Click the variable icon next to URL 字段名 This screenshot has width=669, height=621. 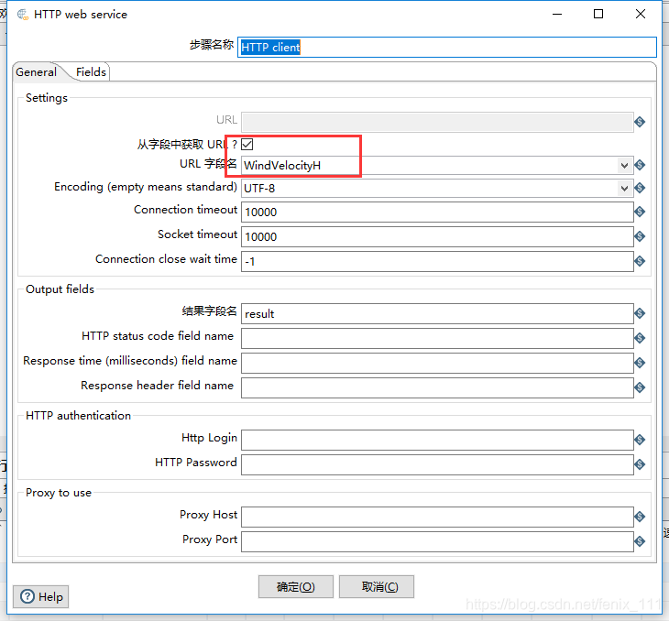coord(640,165)
